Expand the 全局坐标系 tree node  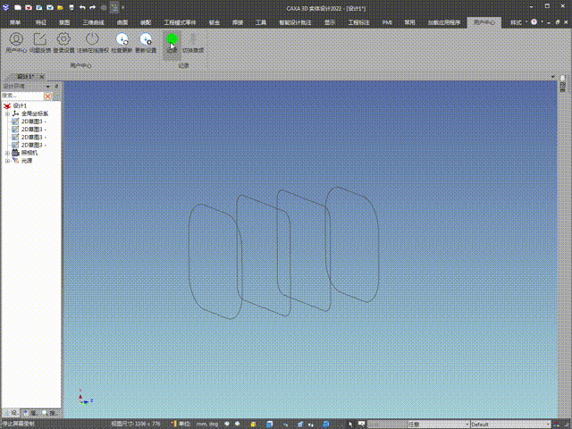click(x=7, y=114)
